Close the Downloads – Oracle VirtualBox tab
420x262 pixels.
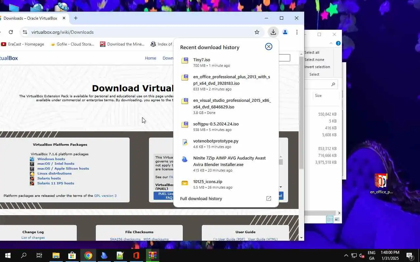(64, 18)
